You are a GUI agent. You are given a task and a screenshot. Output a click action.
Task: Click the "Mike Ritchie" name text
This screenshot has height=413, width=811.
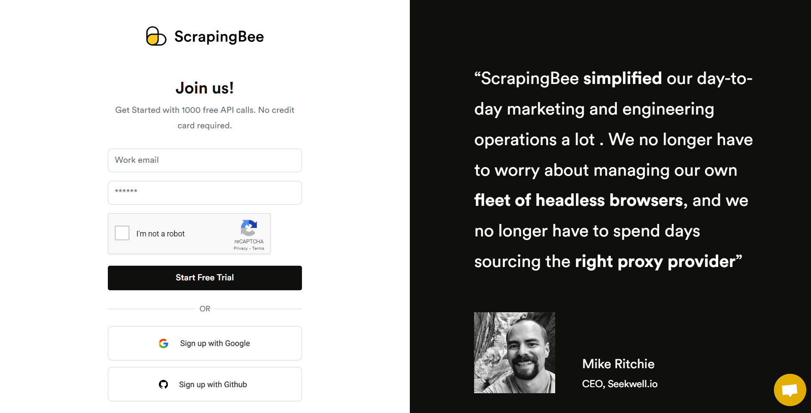[618, 364]
